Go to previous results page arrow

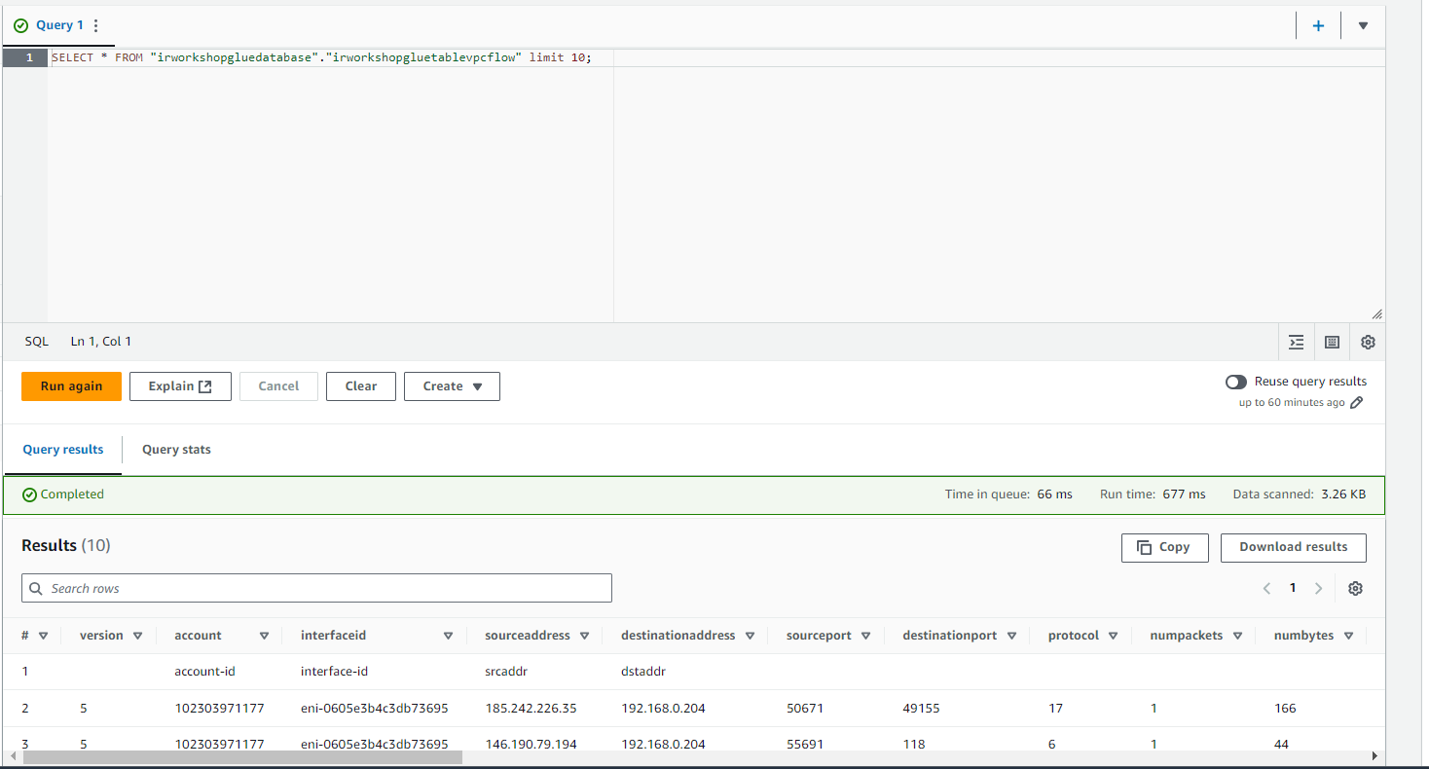1266,588
